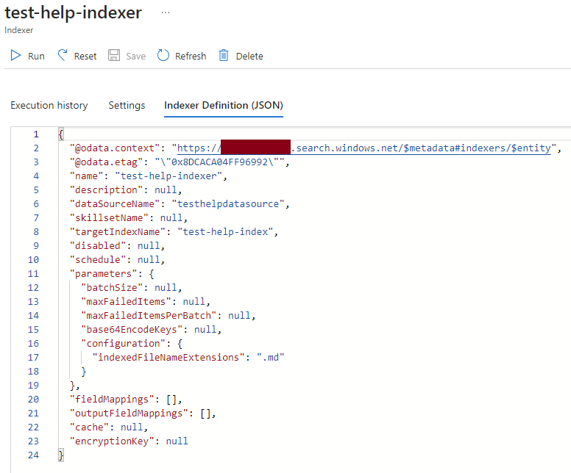
Task: Hit the Refresh text button
Action: coord(191,57)
